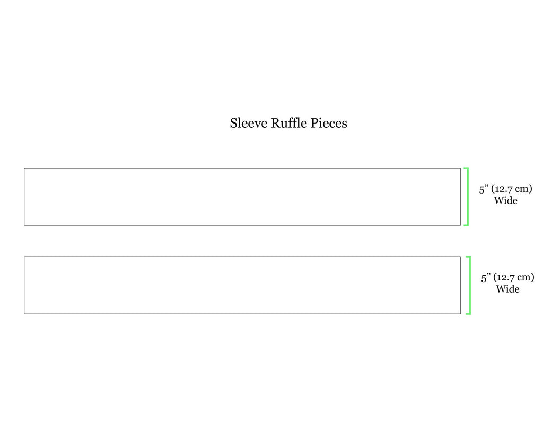Click the bottom-left corner of the lower rectangle
The image size is (543, 430).
pos(24,314)
